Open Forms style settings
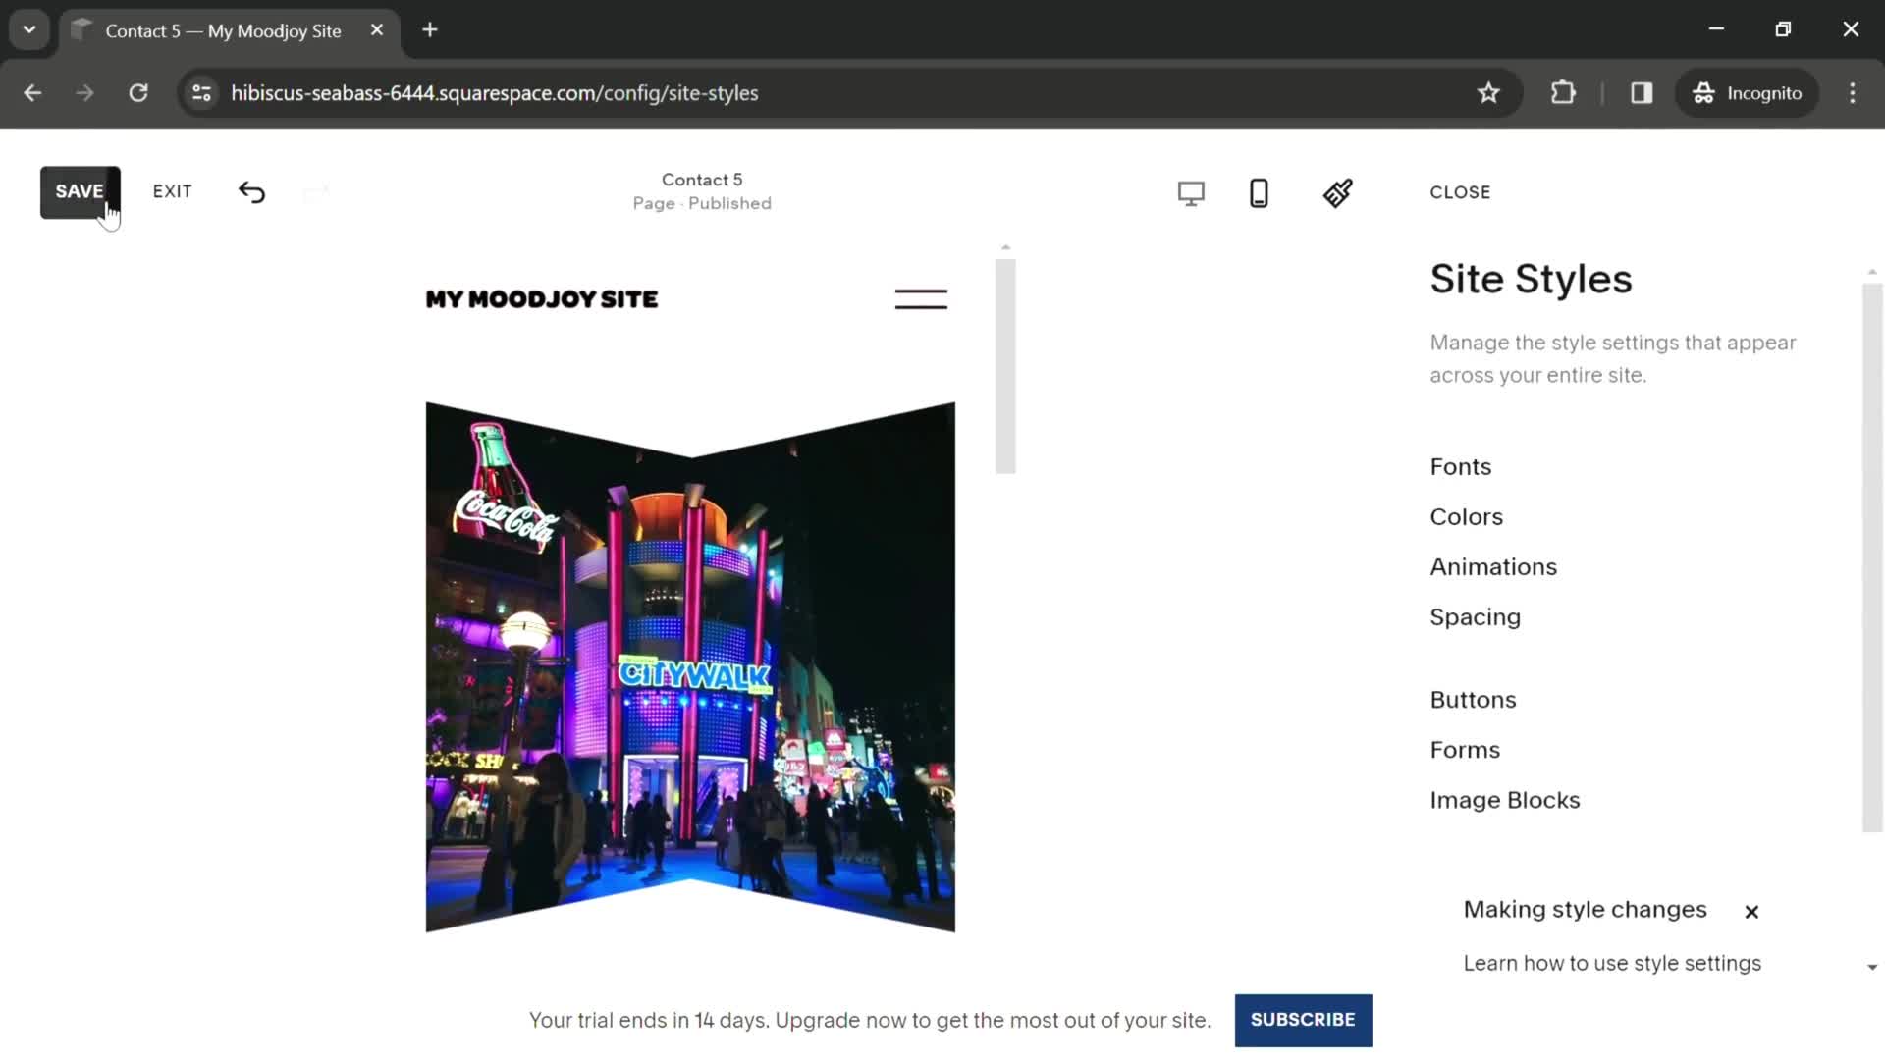 (x=1465, y=750)
